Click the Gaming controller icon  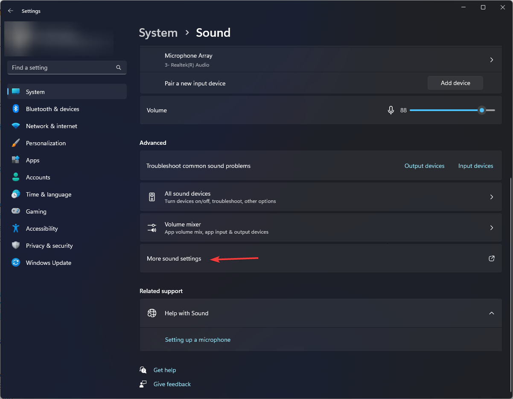click(x=16, y=211)
